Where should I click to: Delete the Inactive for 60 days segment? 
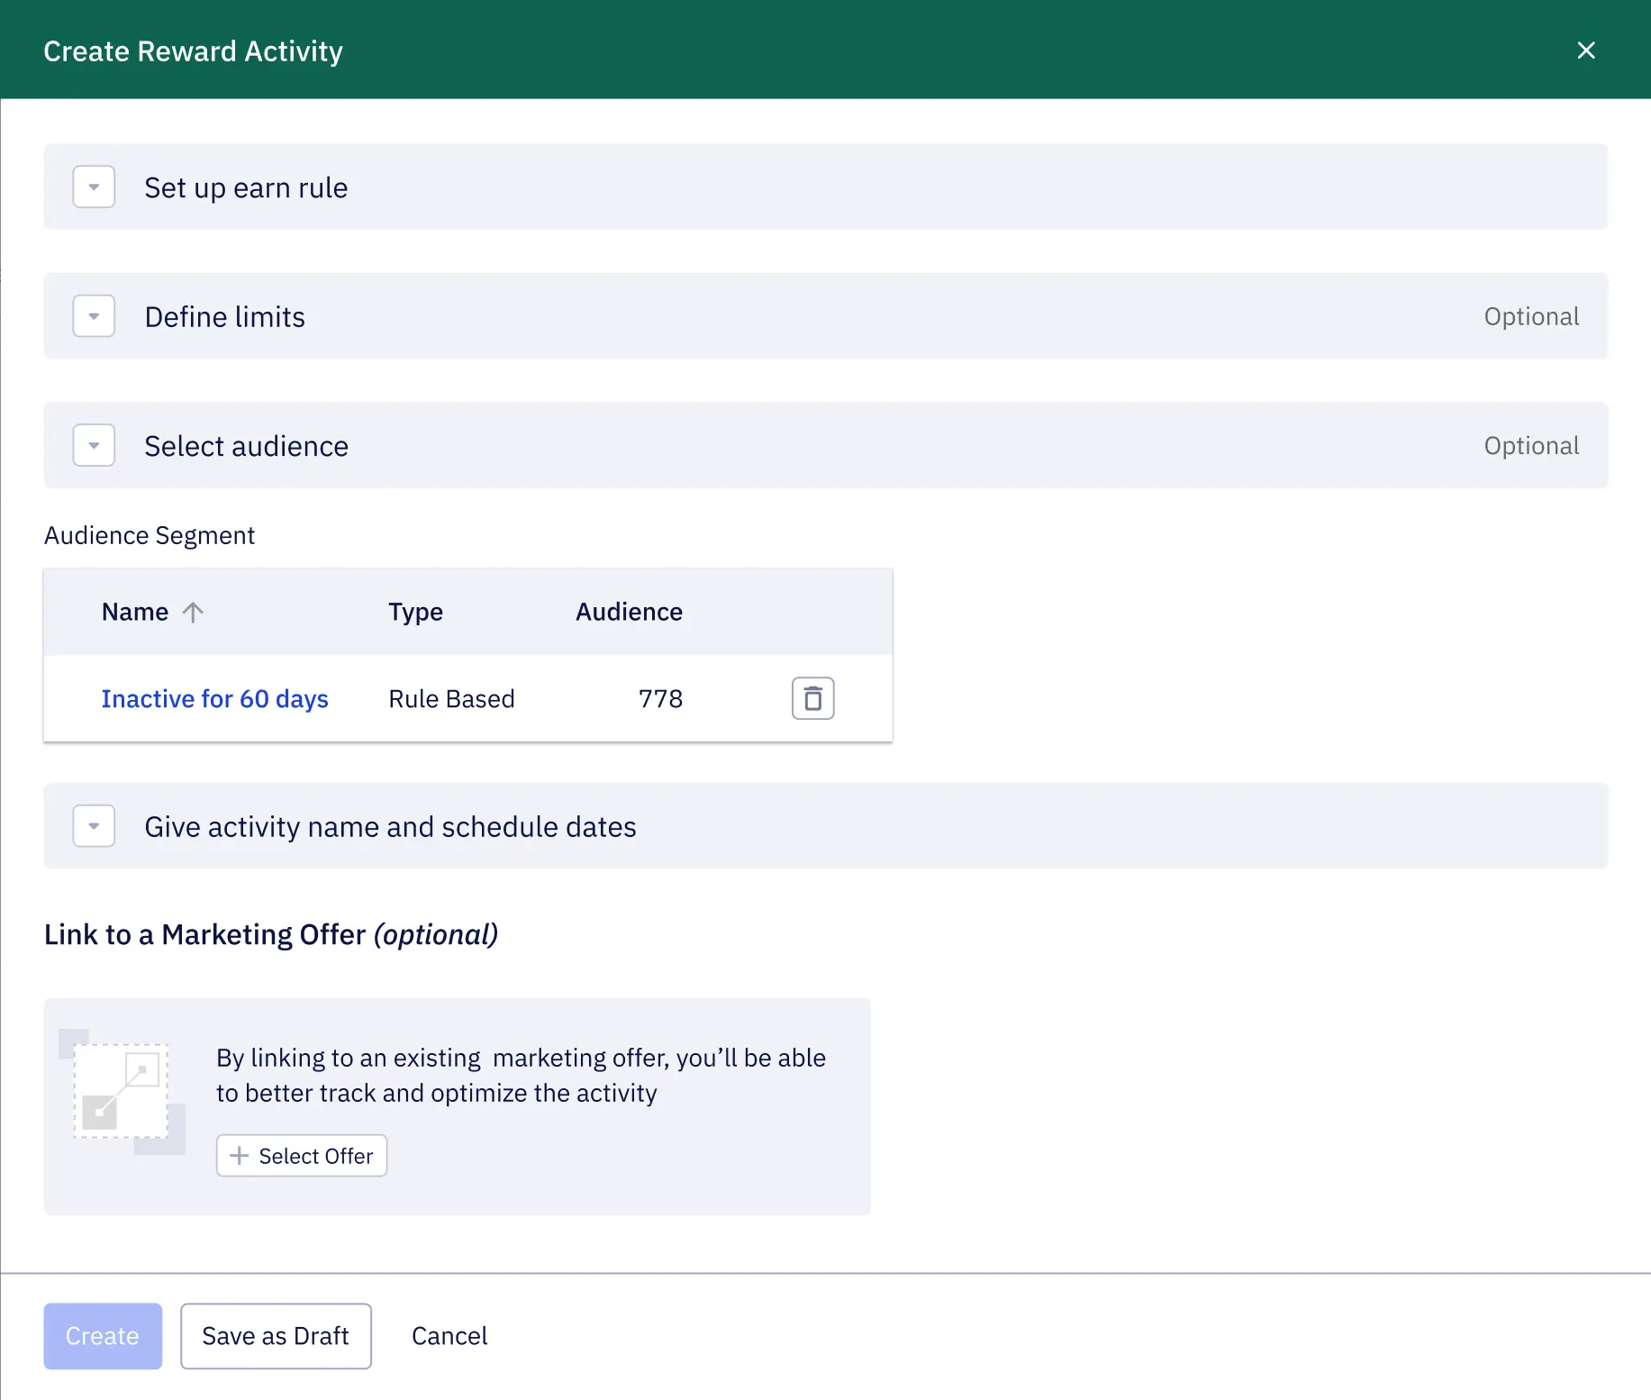point(812,698)
